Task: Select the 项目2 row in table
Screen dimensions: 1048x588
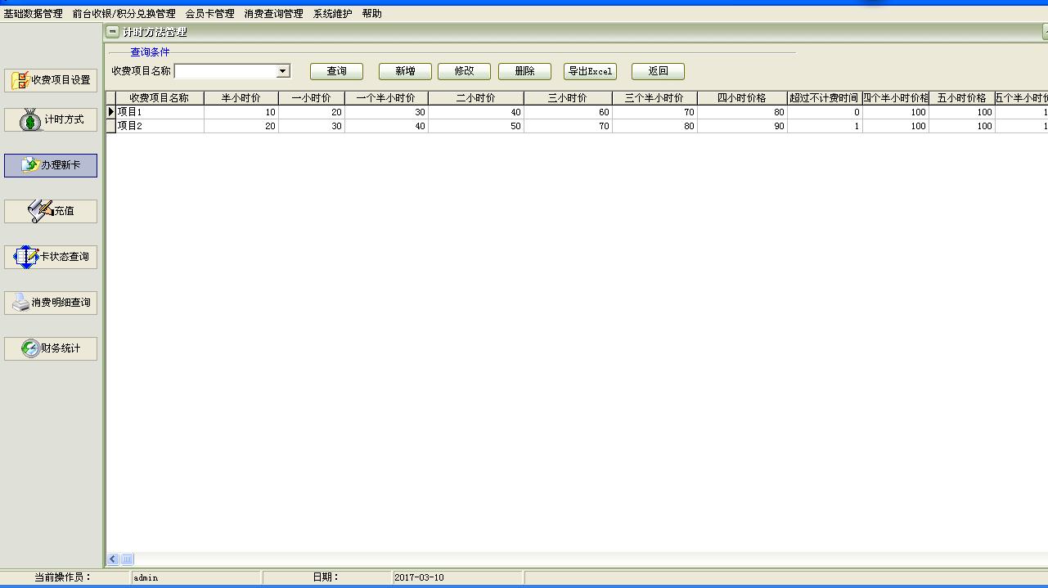Action: pyautogui.click(x=160, y=126)
